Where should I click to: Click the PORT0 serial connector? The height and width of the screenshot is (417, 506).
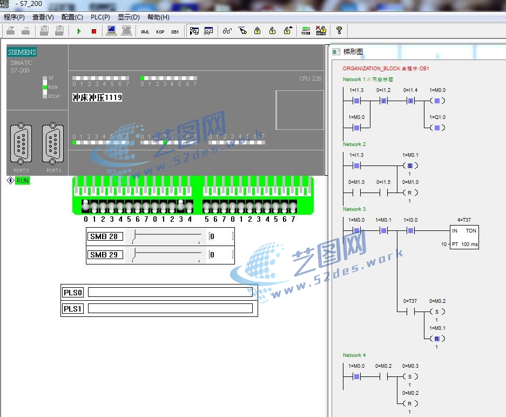pos(21,143)
